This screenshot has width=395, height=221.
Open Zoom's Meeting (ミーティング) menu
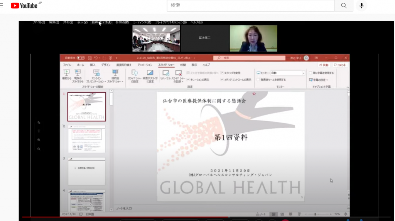tap(142, 22)
